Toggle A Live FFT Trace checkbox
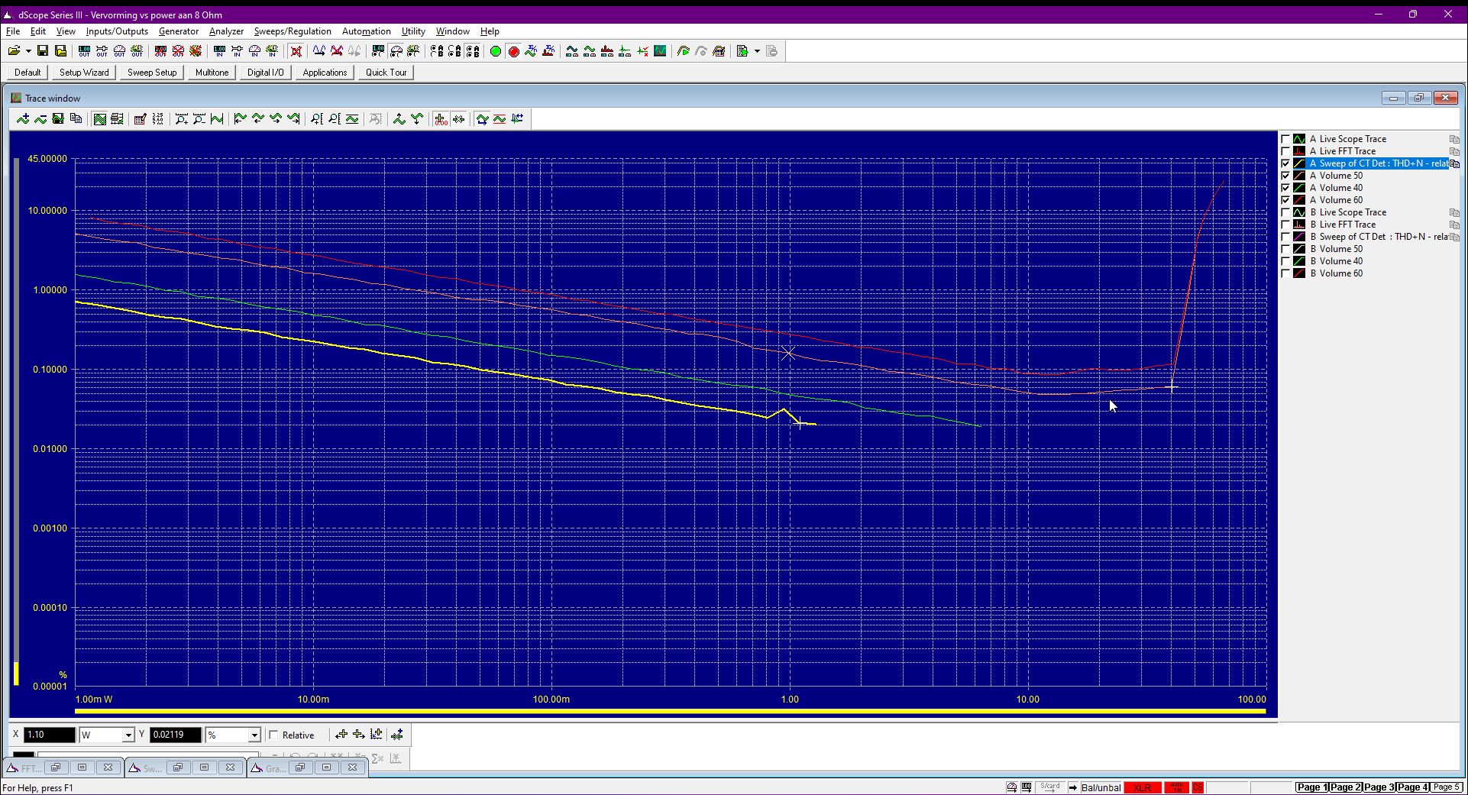This screenshot has width=1468, height=795. click(x=1285, y=151)
